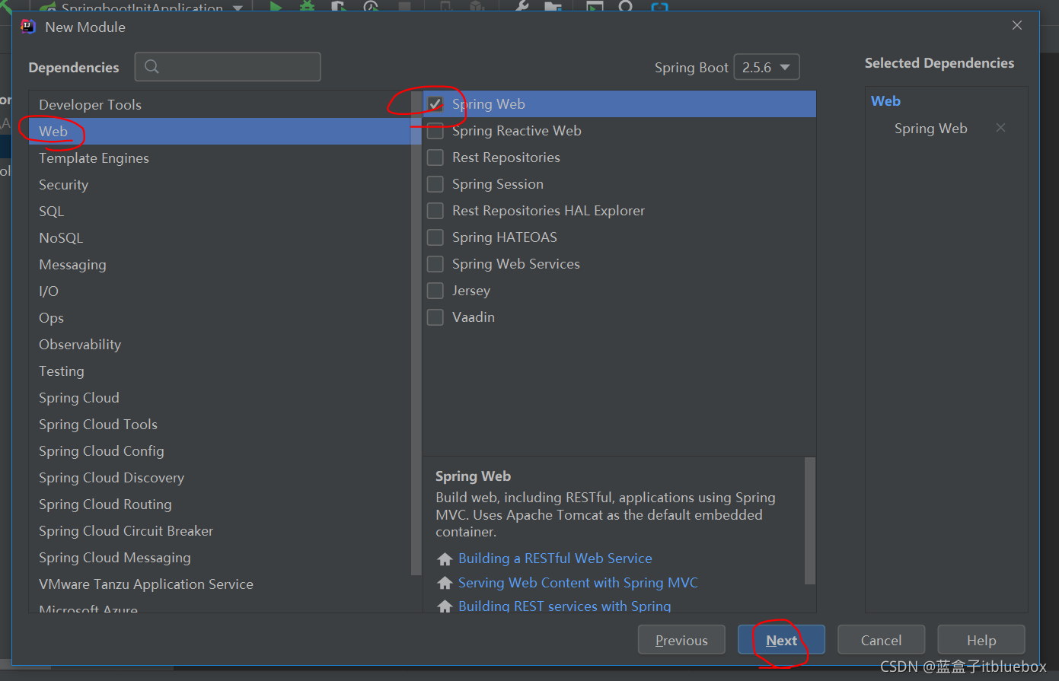Run the application with green play icon

pyautogui.click(x=276, y=7)
